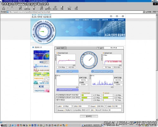Open Favorites star toolbar icon
This screenshot has height=127, width=158.
(x=48, y=8)
